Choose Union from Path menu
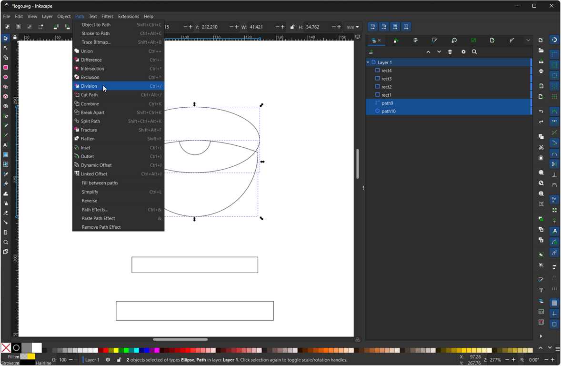This screenshot has width=561, height=366. 118,51
